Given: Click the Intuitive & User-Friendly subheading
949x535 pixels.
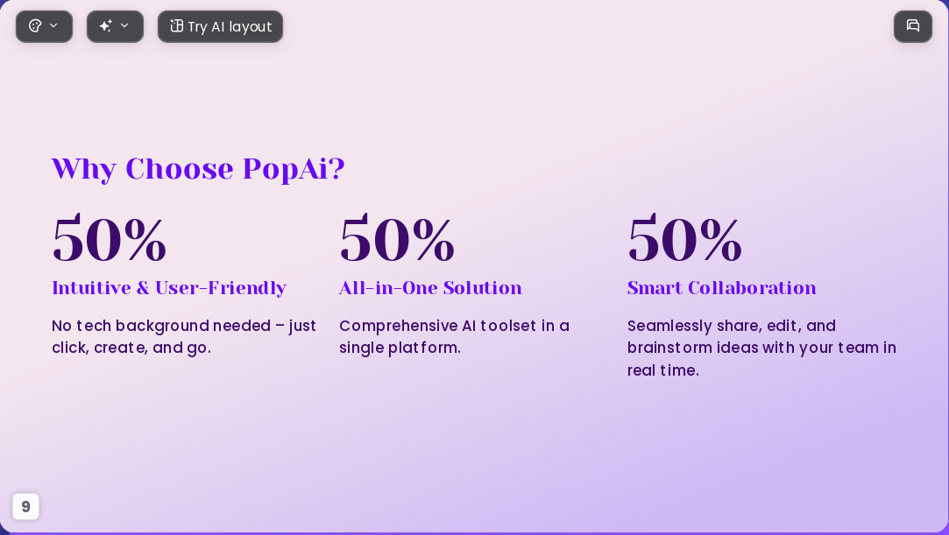Looking at the screenshot, I should click(x=169, y=288).
